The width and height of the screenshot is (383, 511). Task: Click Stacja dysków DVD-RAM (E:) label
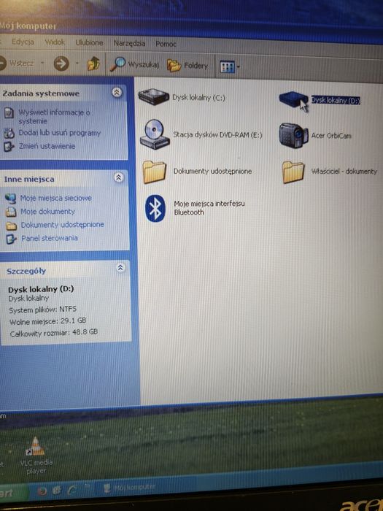pyautogui.click(x=217, y=134)
